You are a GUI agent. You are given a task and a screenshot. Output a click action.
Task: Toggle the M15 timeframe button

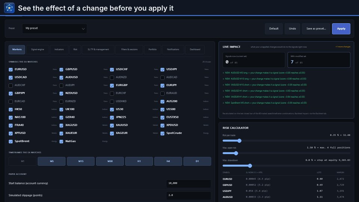tap(81, 161)
